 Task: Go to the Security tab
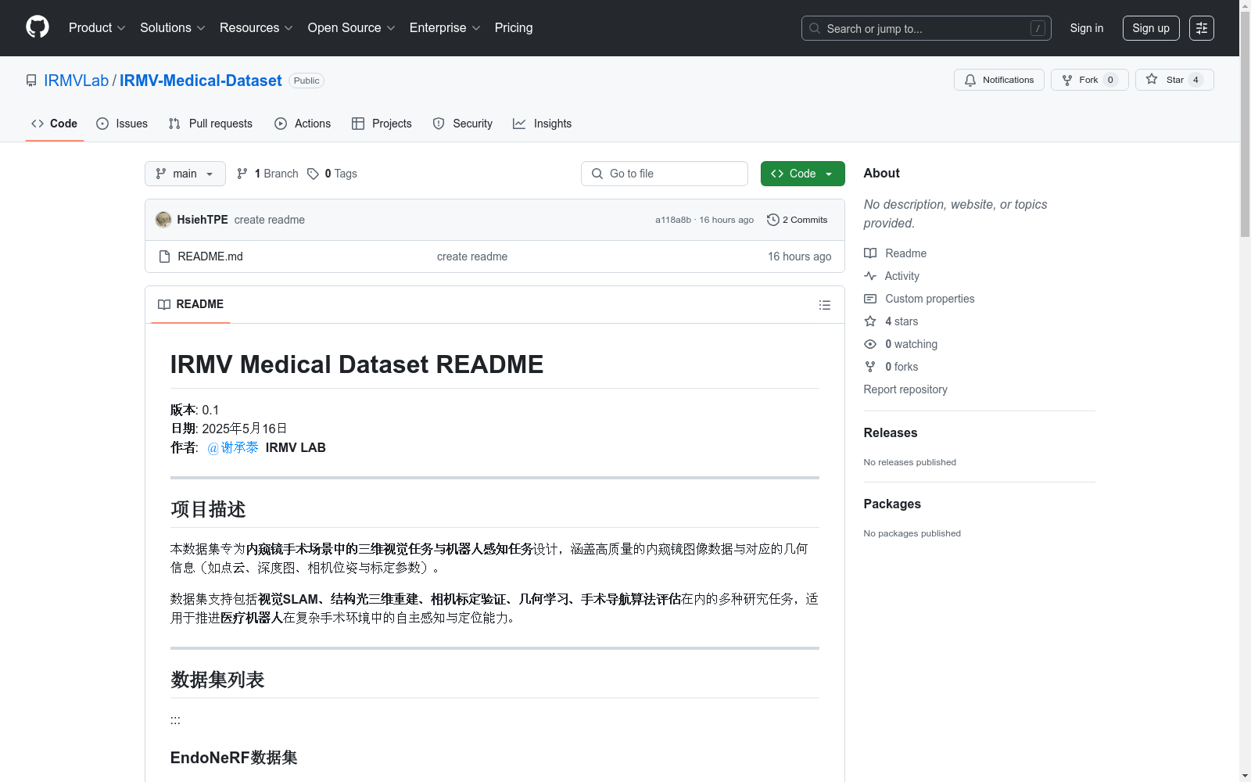(x=463, y=124)
